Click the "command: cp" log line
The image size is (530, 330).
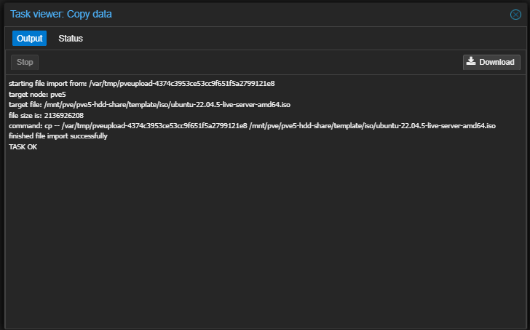[x=252, y=126]
